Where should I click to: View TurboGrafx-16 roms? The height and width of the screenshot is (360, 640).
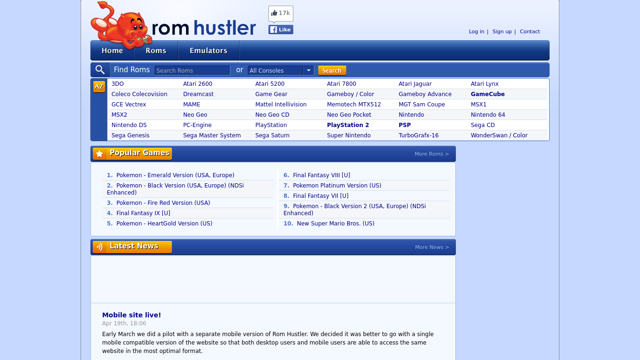click(418, 135)
